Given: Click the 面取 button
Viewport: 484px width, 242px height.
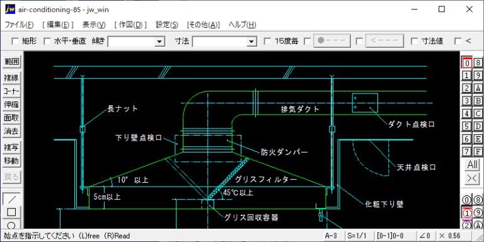Looking at the screenshot, I should (x=11, y=118).
